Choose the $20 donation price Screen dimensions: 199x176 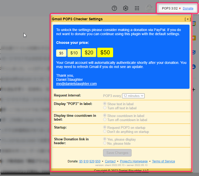tap(89, 53)
